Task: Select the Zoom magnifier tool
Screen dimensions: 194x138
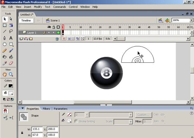Action: [x=11, y=74]
